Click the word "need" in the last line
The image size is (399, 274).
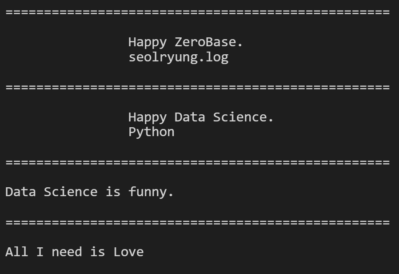pyautogui.click(x=67, y=252)
